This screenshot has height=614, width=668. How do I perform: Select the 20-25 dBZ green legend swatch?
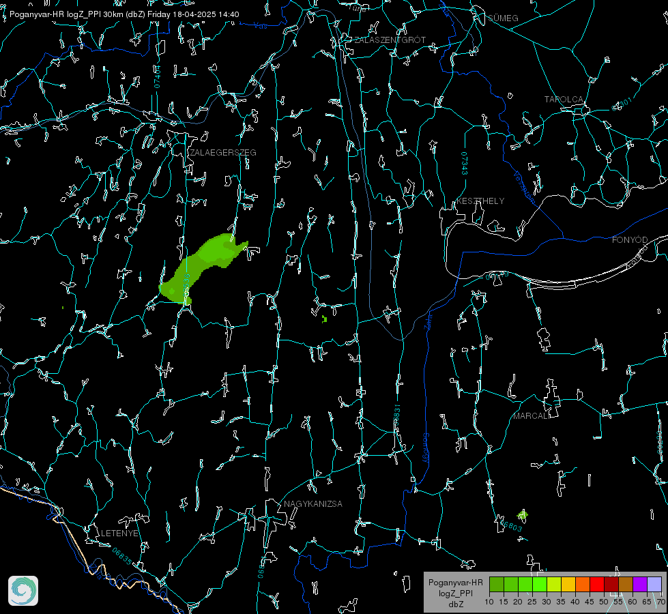click(525, 584)
